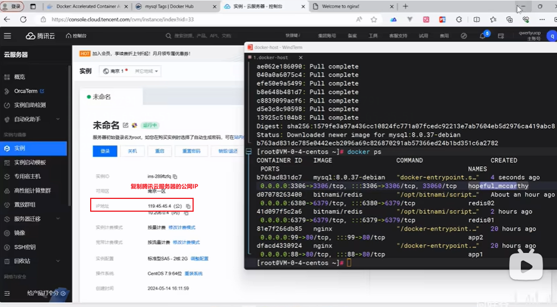Click 修改计费模式 for 按量计费

click(182, 228)
